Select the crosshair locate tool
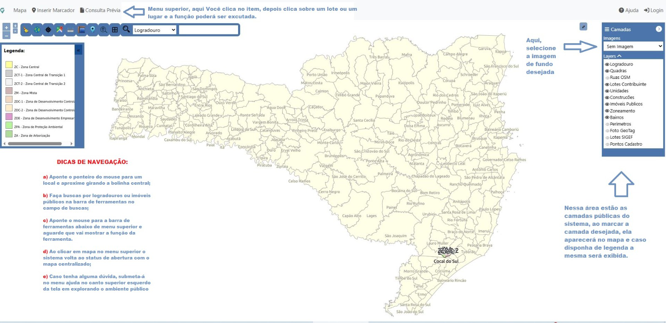The height and width of the screenshot is (323, 666). pyautogui.click(x=48, y=30)
